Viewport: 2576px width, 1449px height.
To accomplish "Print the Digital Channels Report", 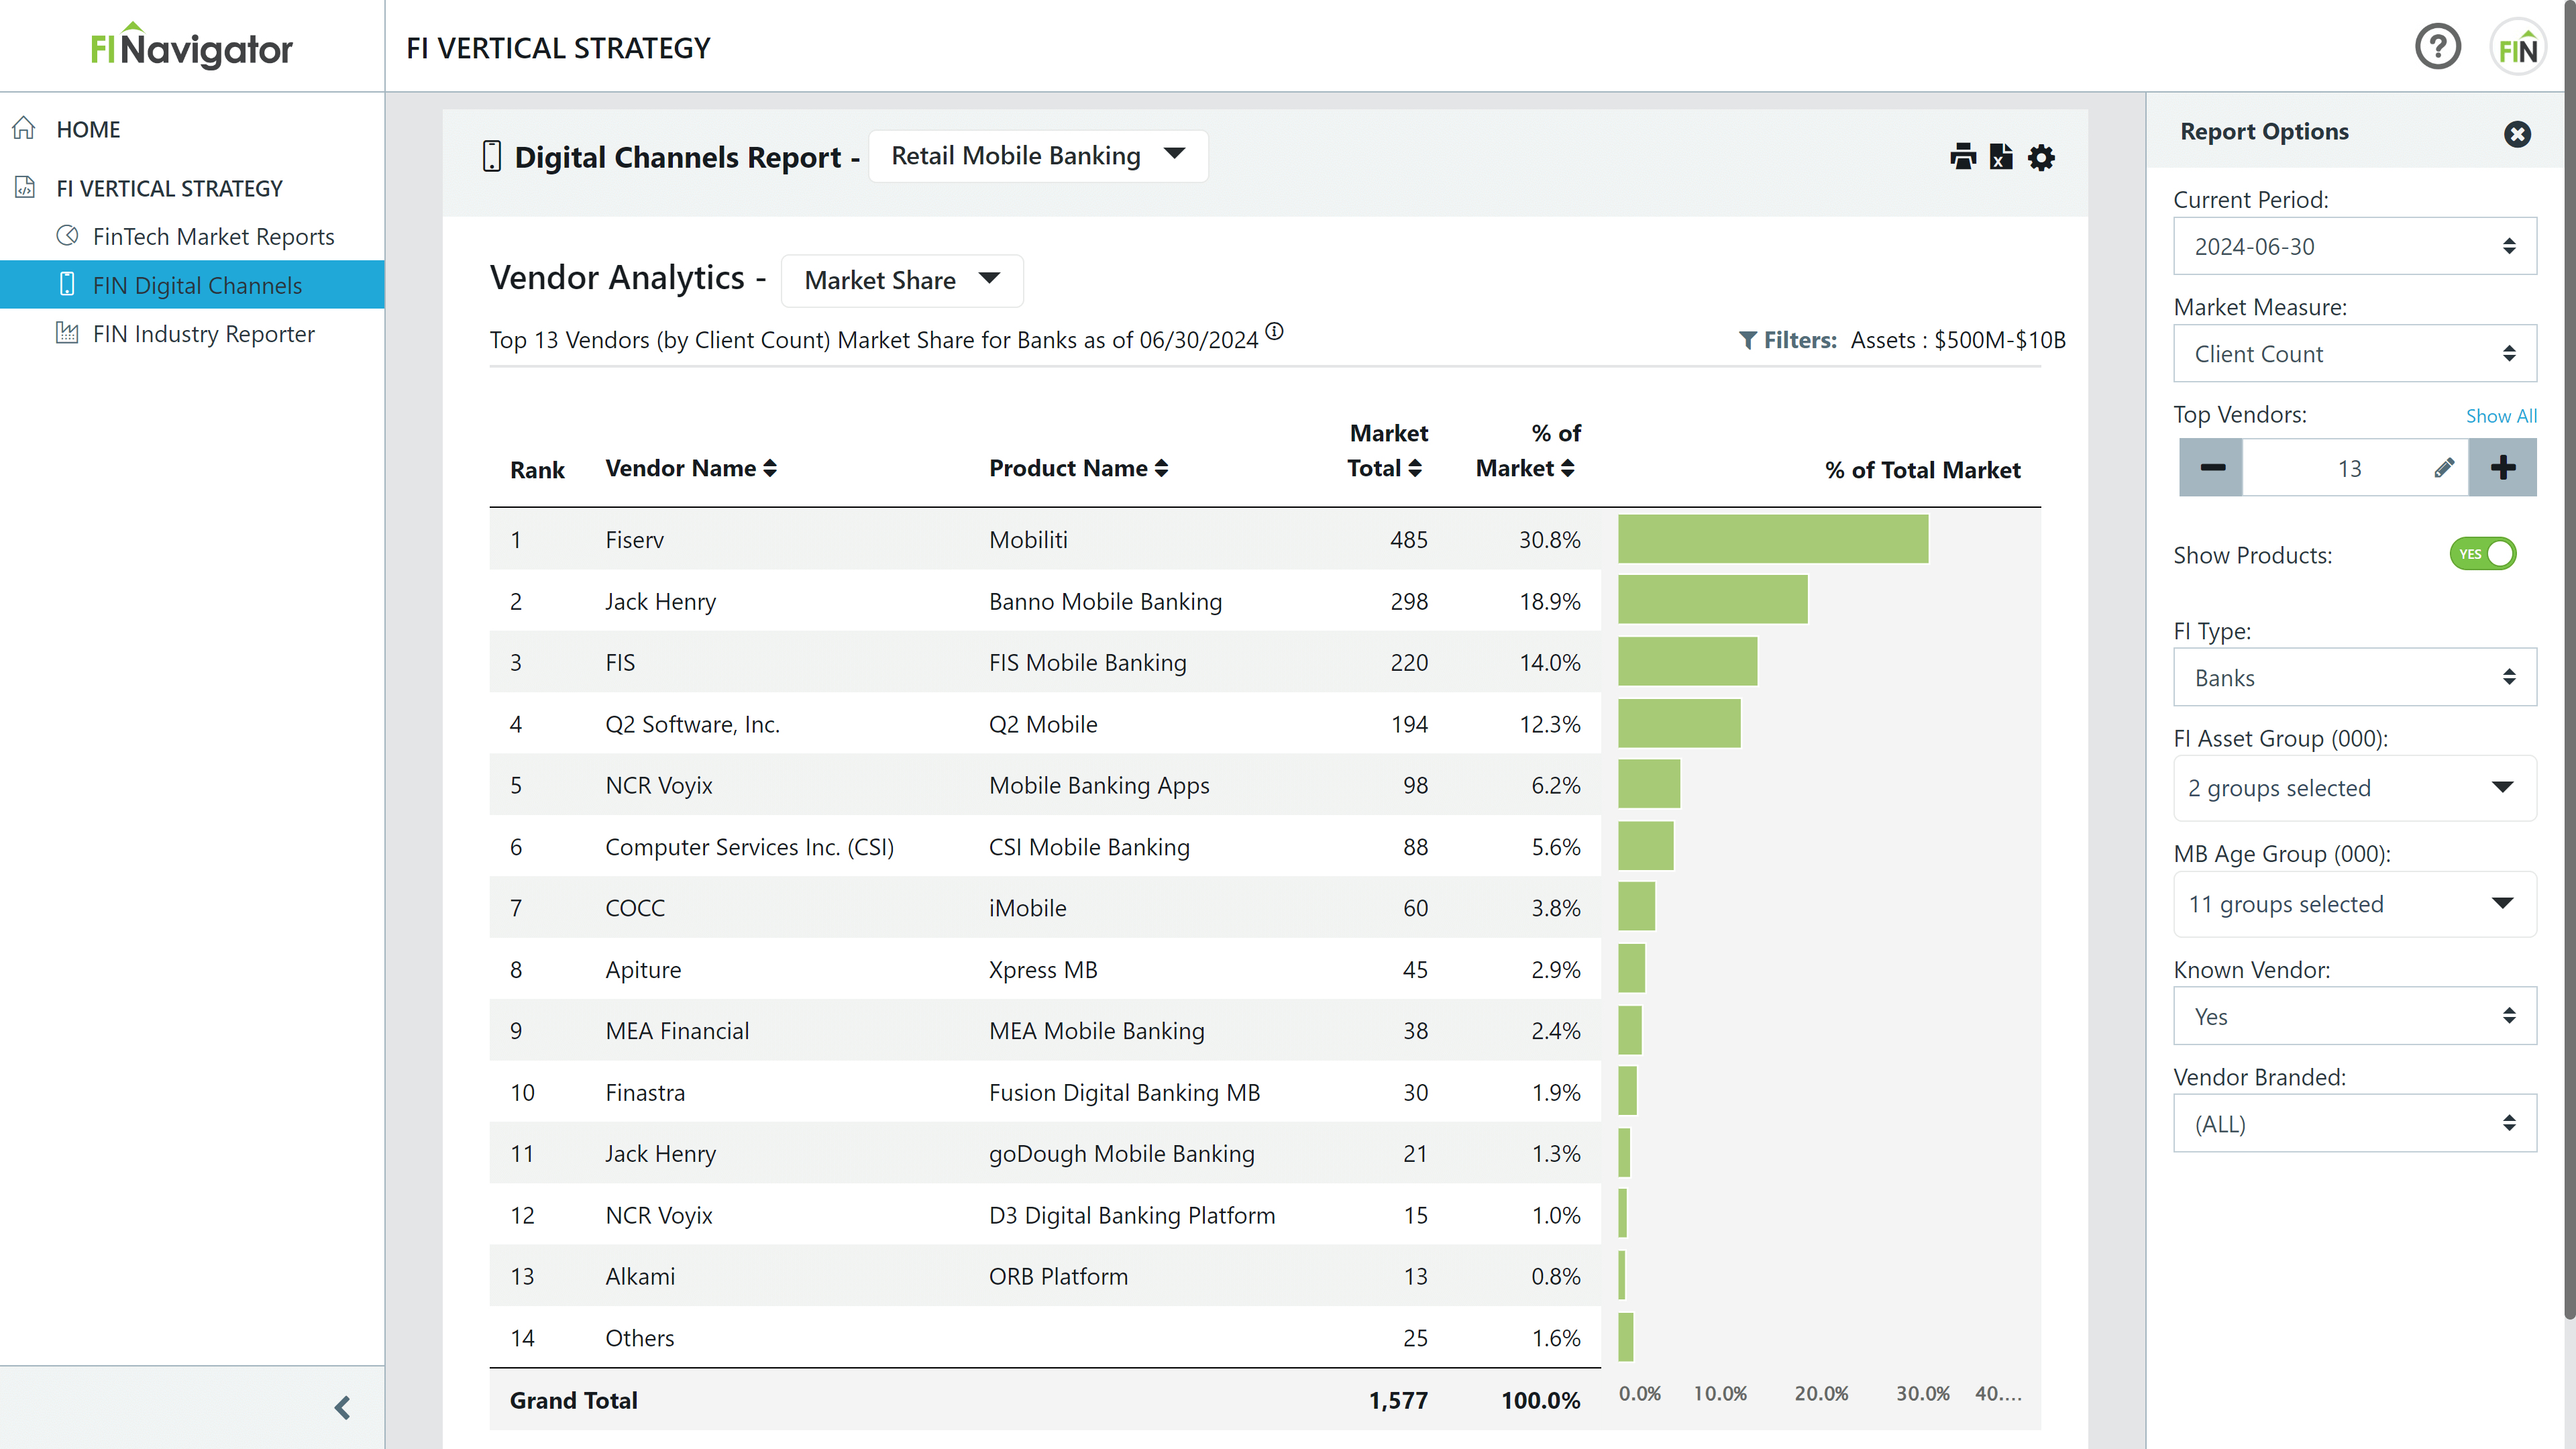I will point(1963,157).
